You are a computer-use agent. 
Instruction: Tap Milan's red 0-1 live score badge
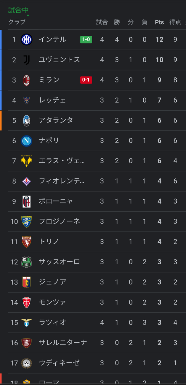pyautogui.click(x=86, y=80)
